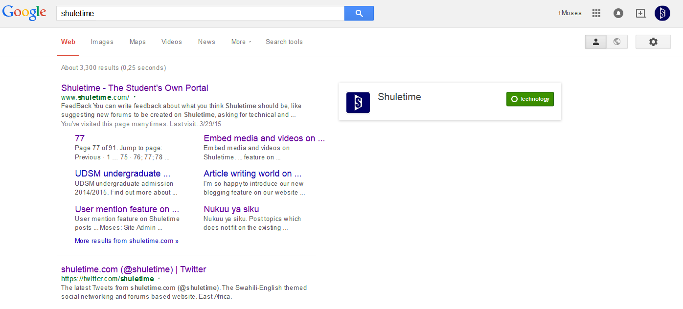The height and width of the screenshot is (309, 683).
Task: Hide personal results globe icon
Action: pos(617,42)
